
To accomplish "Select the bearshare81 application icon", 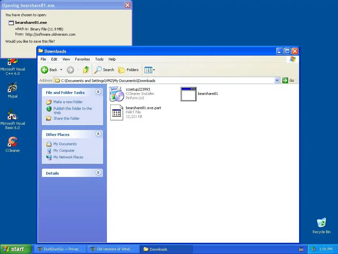I will coord(188,94).
